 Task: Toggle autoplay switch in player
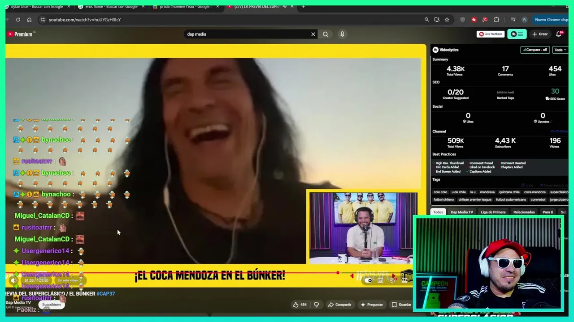369,280
